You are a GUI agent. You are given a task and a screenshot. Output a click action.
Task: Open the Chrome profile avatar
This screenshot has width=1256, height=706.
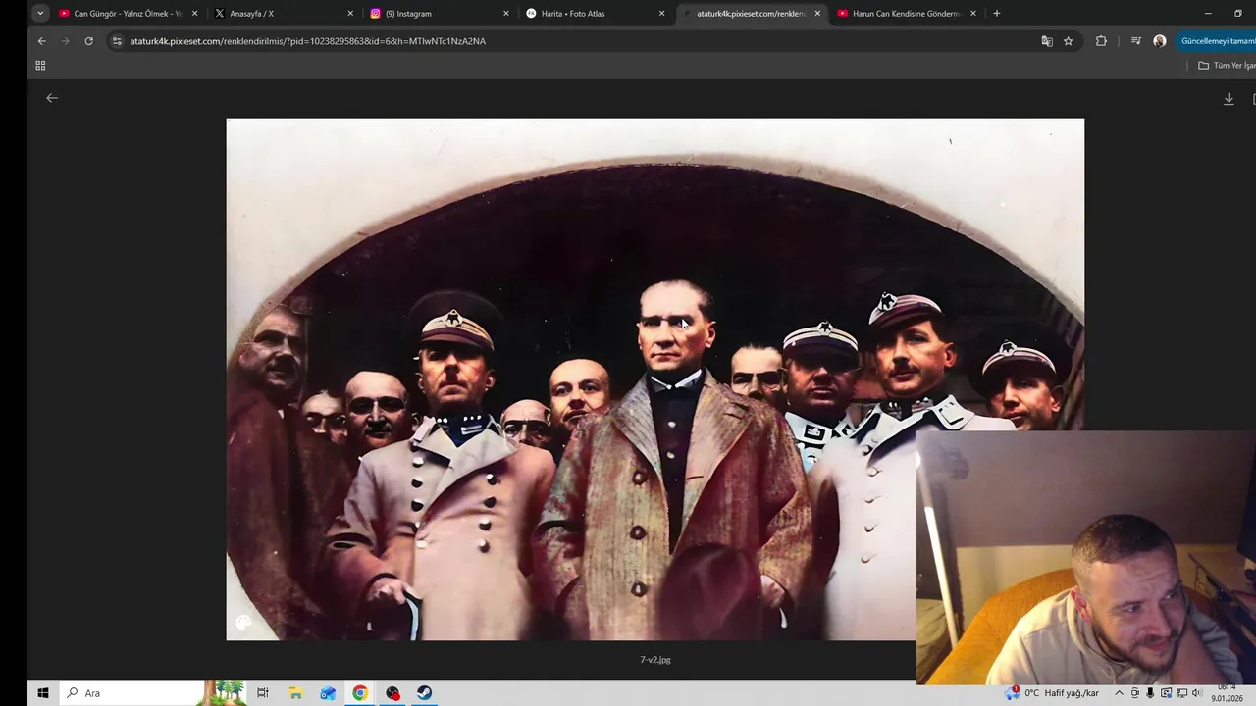click(x=1160, y=41)
